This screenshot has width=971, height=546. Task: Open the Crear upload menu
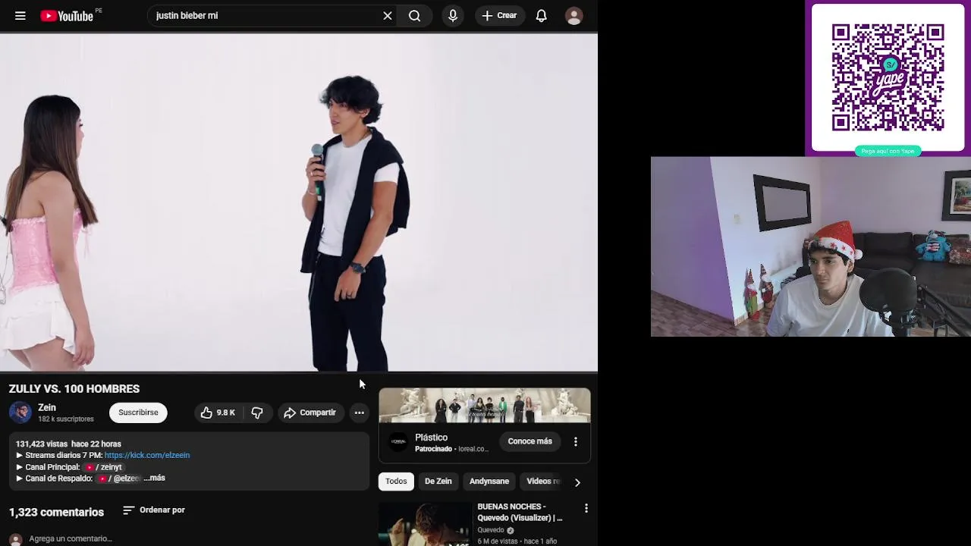point(499,15)
